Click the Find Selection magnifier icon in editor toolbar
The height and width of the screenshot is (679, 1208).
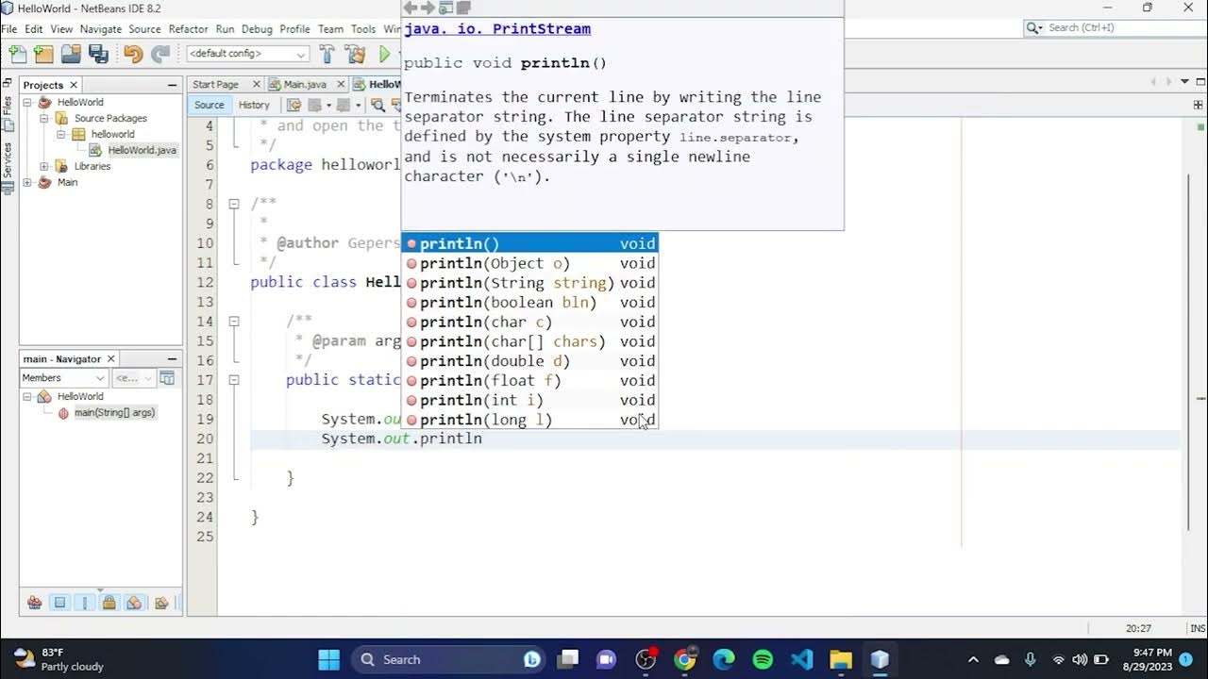tap(377, 105)
